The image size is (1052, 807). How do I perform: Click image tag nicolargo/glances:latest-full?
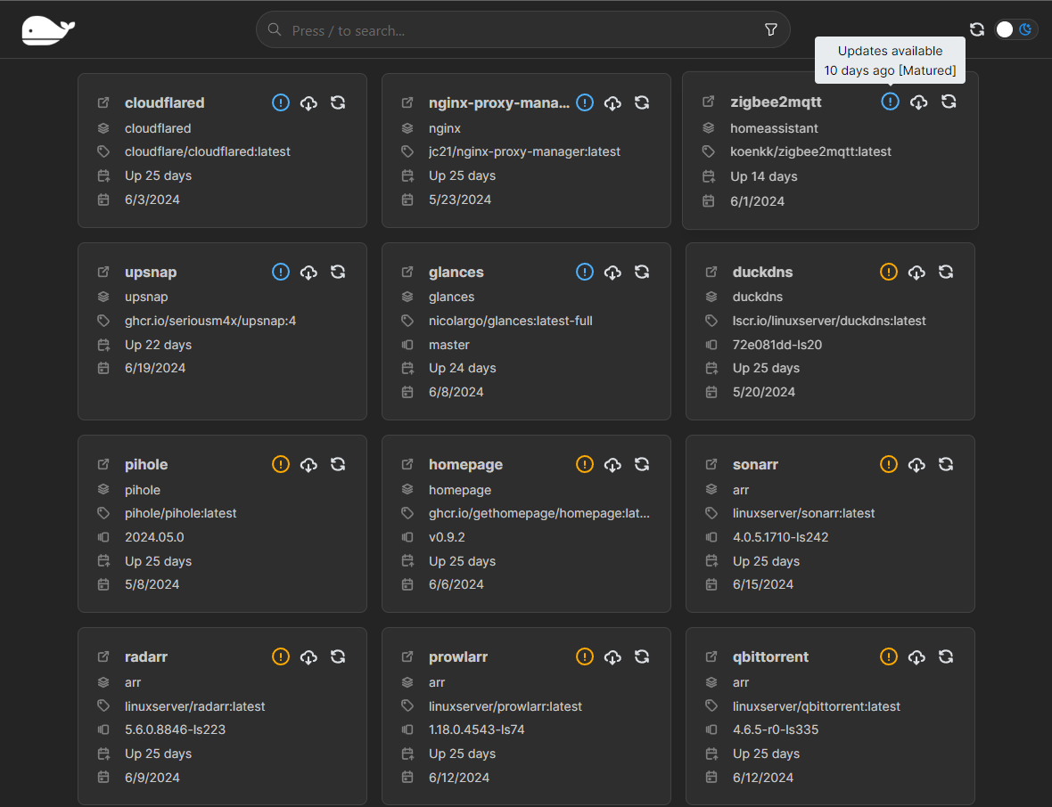[x=511, y=321]
